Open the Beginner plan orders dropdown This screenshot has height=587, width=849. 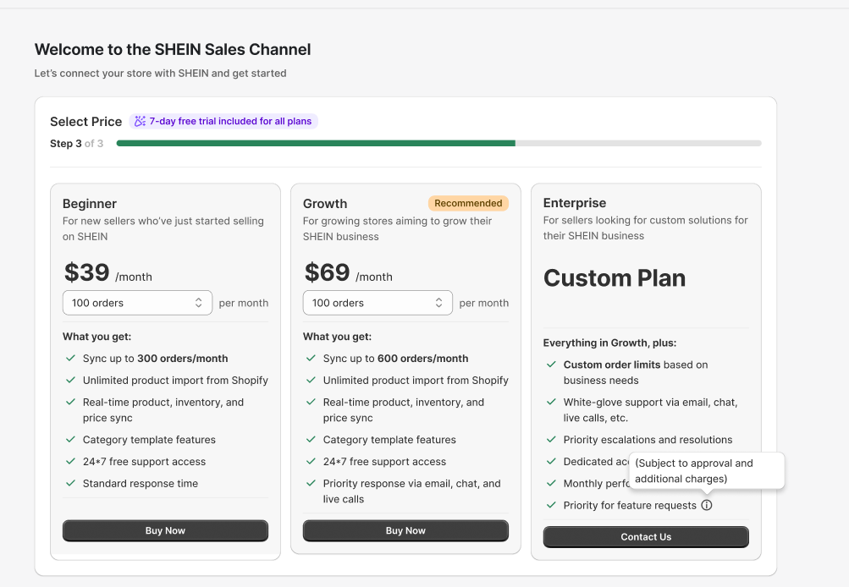[x=137, y=303]
